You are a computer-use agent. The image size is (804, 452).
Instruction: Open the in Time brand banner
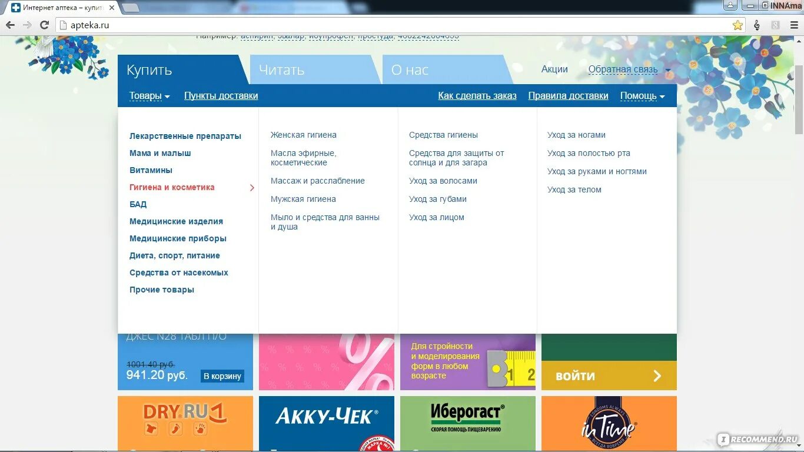pyautogui.click(x=609, y=424)
